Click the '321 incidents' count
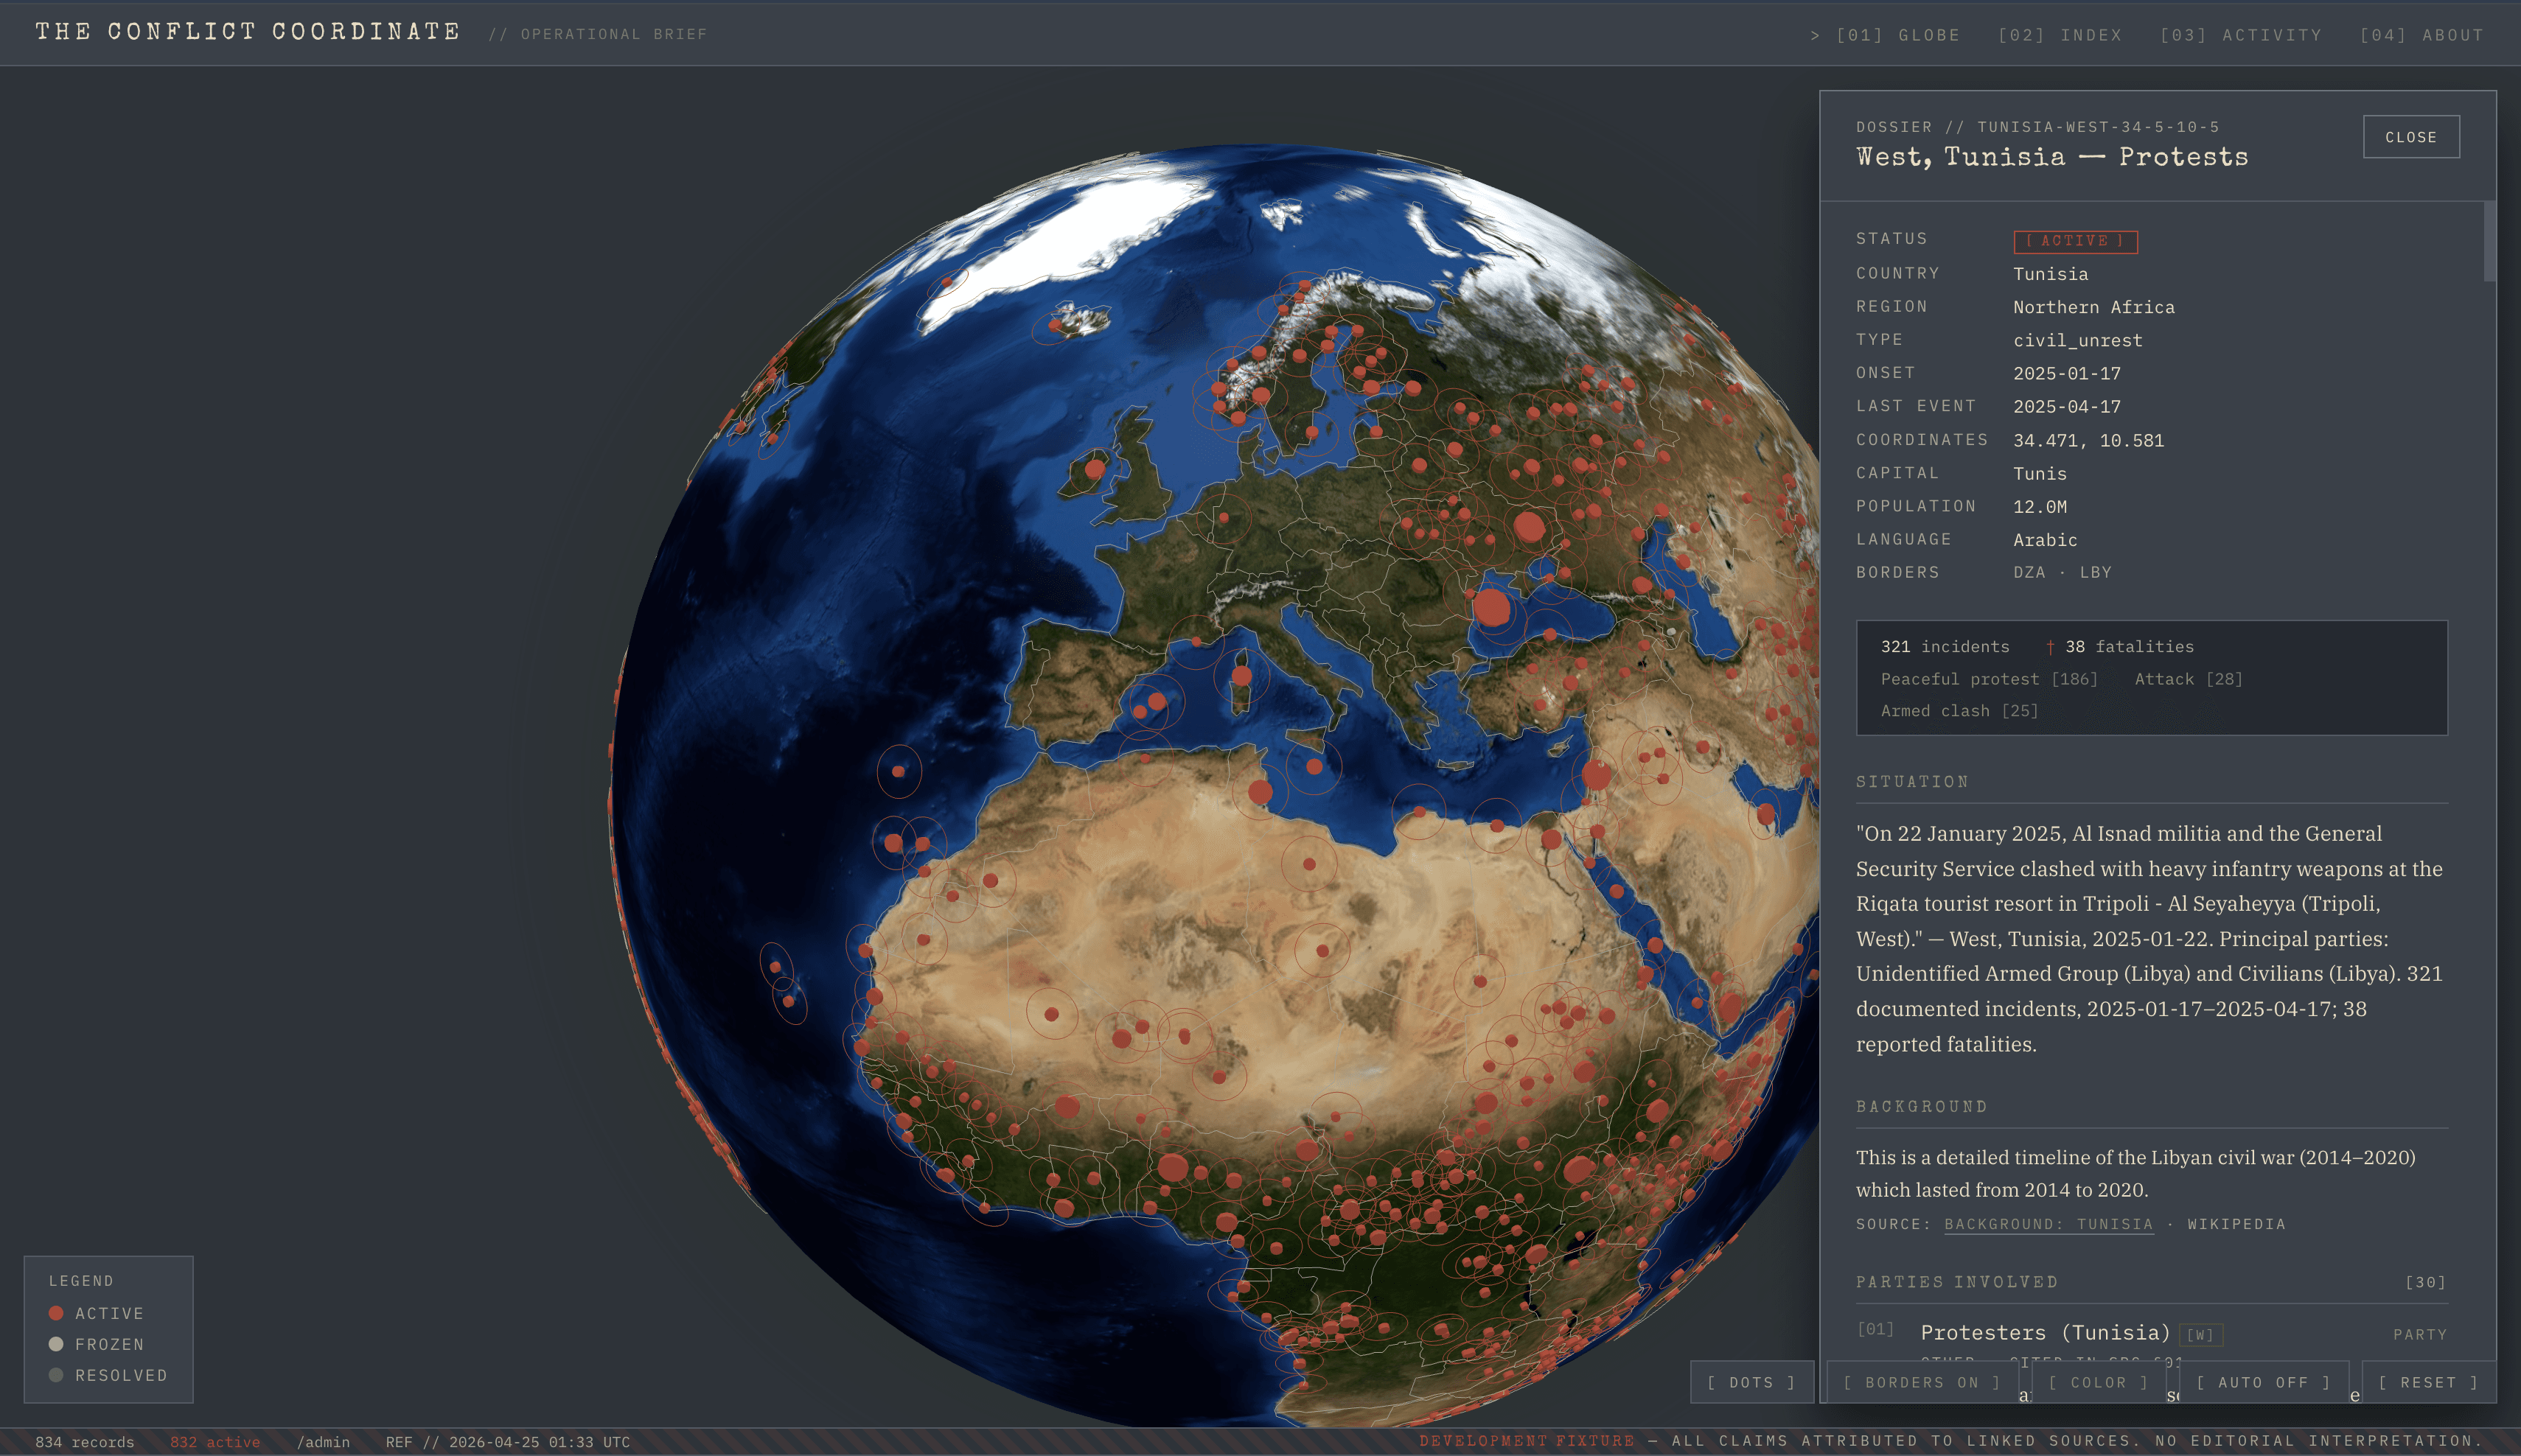Image resolution: width=2521 pixels, height=1456 pixels. click(1945, 647)
